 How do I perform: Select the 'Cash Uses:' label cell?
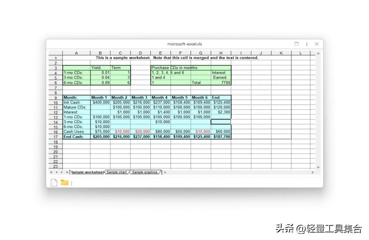[x=77, y=131]
